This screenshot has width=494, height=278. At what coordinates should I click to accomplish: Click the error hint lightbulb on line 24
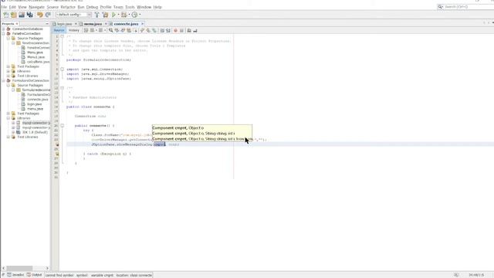point(57,144)
